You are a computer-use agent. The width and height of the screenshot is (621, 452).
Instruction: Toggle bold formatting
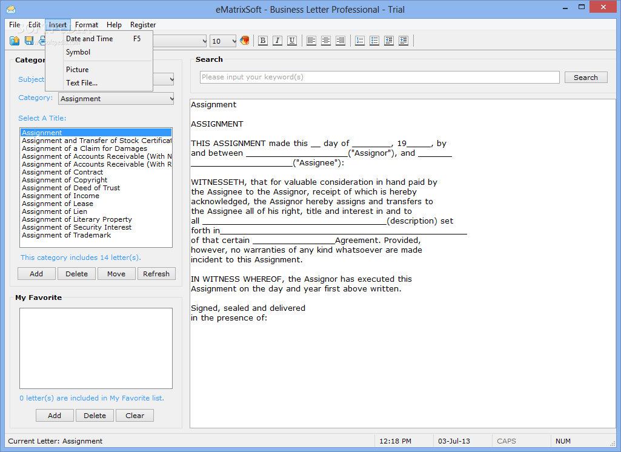[262, 41]
